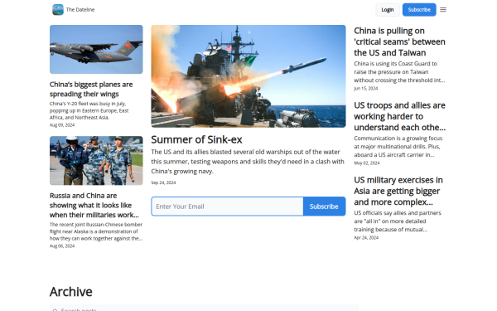
Task: Open 'US troops and allies are working harder' article
Action: (400, 116)
